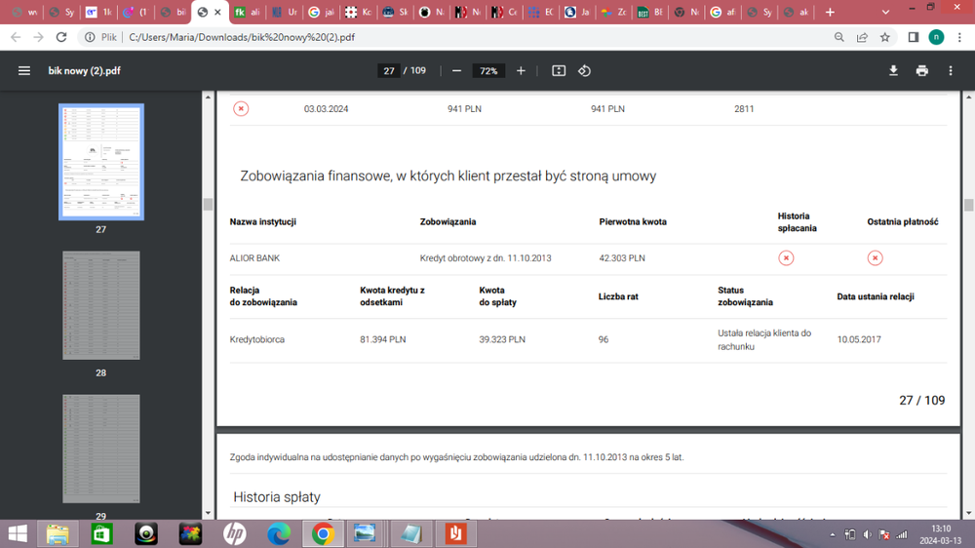Click the volume speaker tray icon
This screenshot has width=975, height=548.
pyautogui.click(x=868, y=534)
